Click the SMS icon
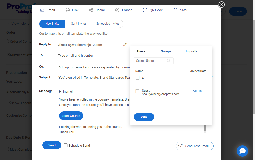Screen dimensions: 255x160 pyautogui.click(x=176, y=10)
